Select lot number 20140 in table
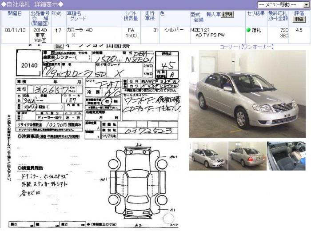 (x=40, y=30)
